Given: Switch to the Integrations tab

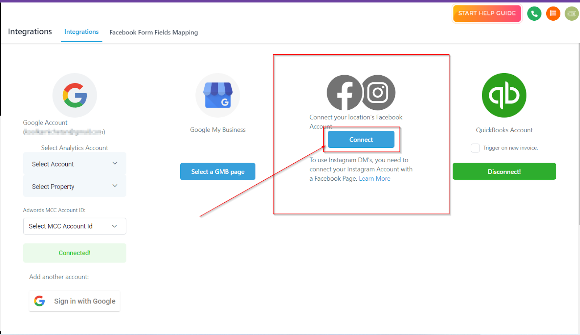Looking at the screenshot, I should pos(82,32).
